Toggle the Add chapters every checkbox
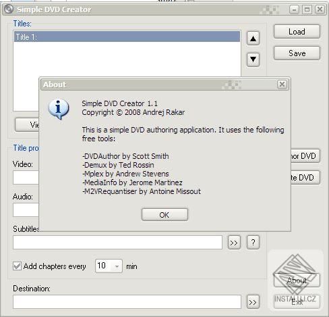 (17, 266)
